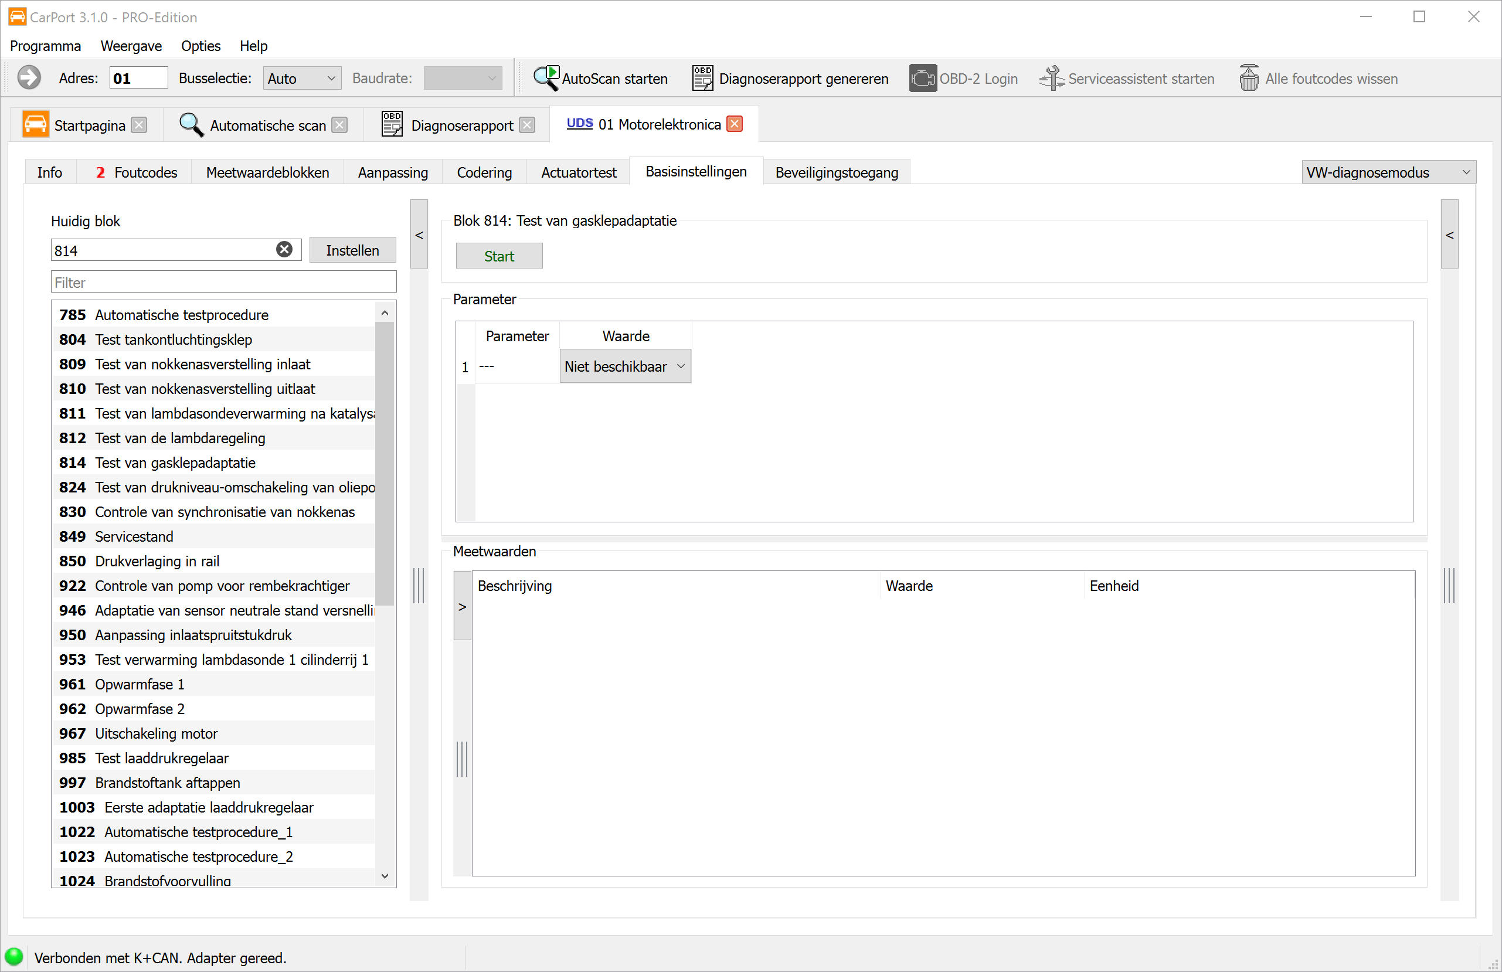Click Diagnoserapport genereren toolbar icon
This screenshot has width=1502, height=972.
click(x=702, y=79)
